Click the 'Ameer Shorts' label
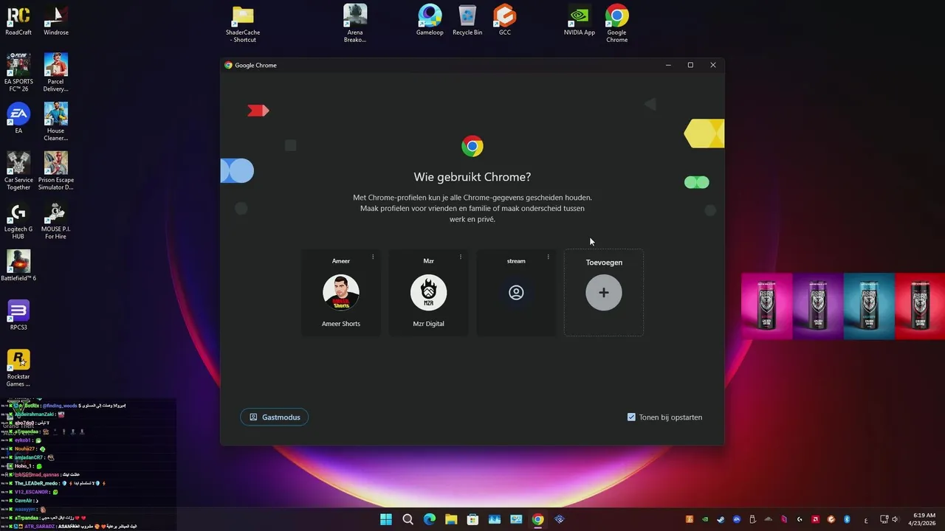Image resolution: width=945 pixels, height=531 pixels. click(x=341, y=324)
